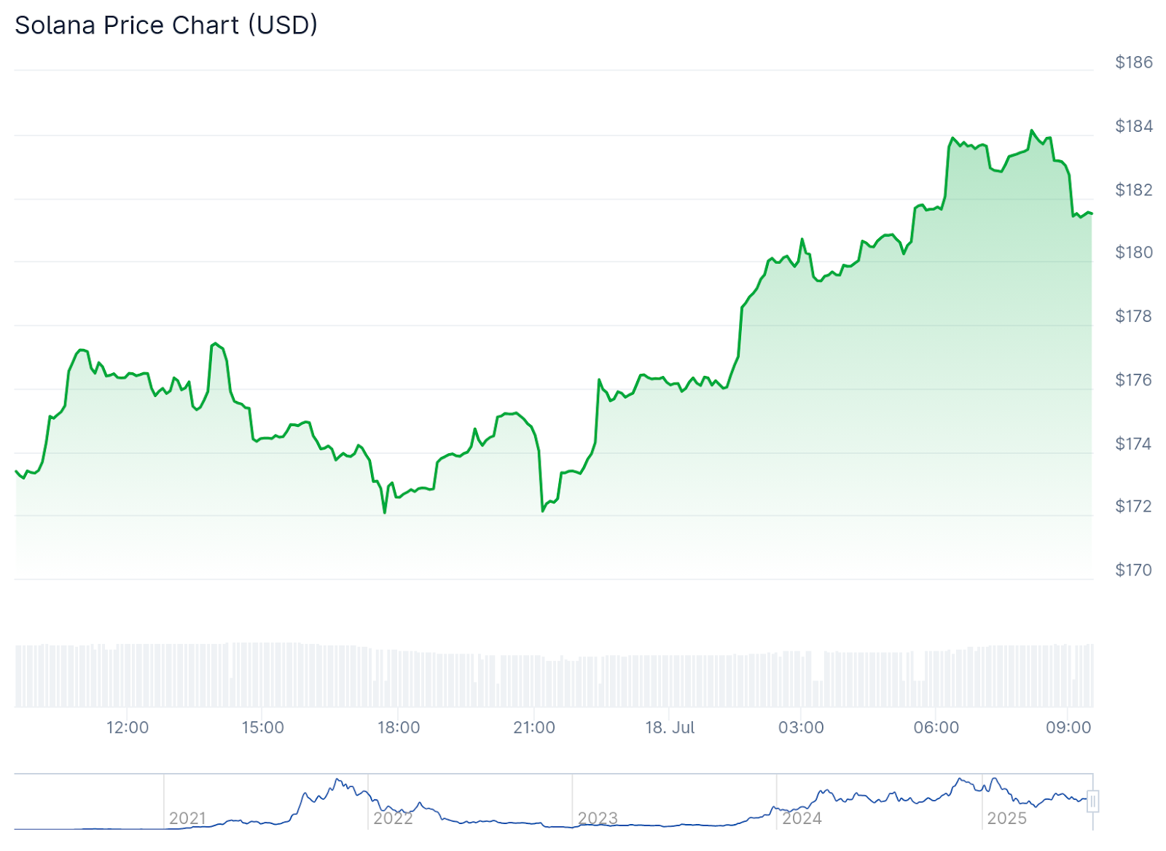Click the 12:00 time axis label
Screen dimensions: 1166x851
tap(128, 727)
